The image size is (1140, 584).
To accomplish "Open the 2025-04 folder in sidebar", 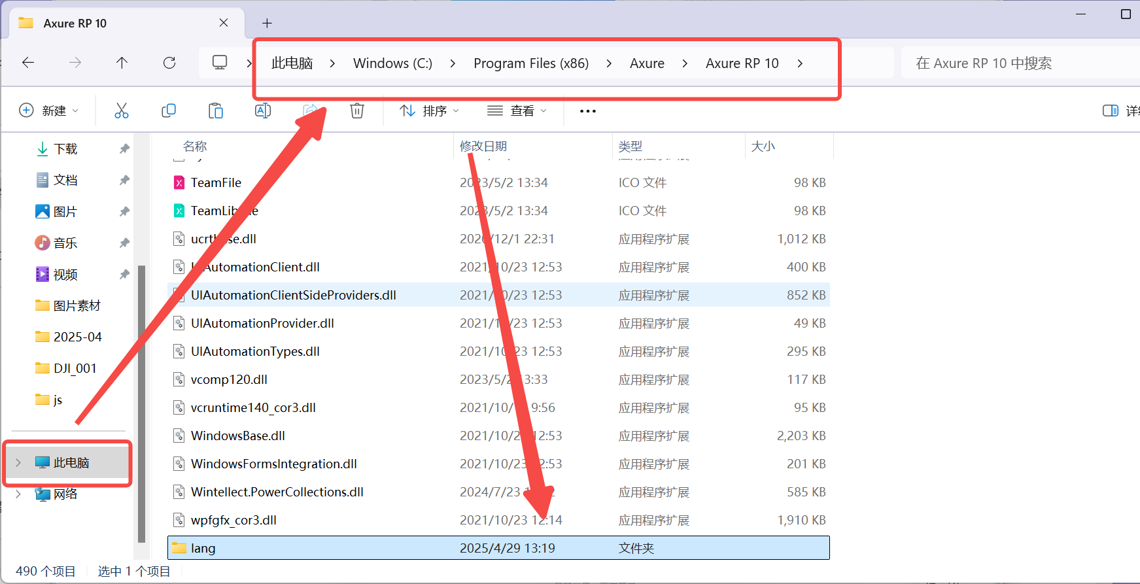I will pyautogui.click(x=68, y=337).
